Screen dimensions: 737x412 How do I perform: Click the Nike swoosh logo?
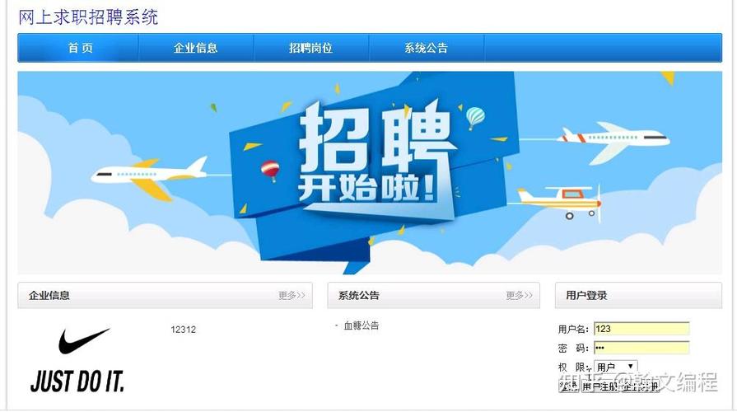[x=84, y=340]
